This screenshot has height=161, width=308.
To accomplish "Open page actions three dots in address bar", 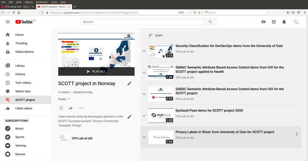I will coord(190,13).
